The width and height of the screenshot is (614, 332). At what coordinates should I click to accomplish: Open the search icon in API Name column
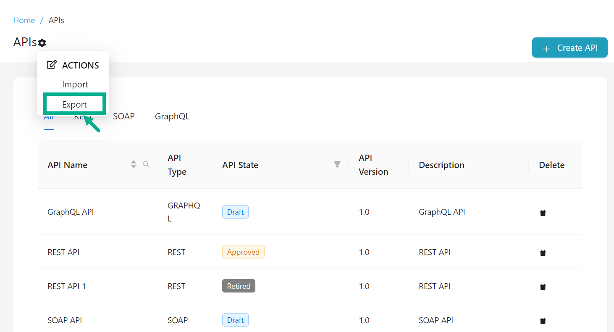pos(146,164)
